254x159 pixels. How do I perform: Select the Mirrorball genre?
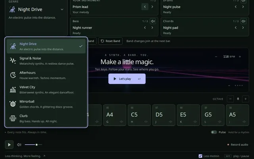pyautogui.click(x=46, y=104)
